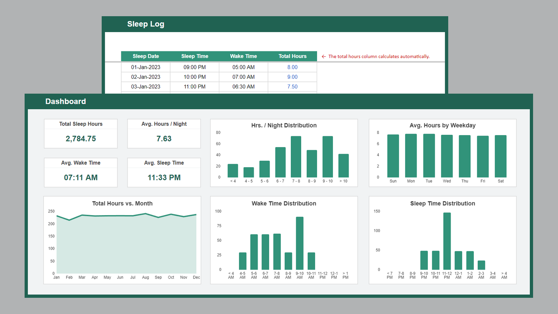Select the Wake Time column header

tap(243, 56)
